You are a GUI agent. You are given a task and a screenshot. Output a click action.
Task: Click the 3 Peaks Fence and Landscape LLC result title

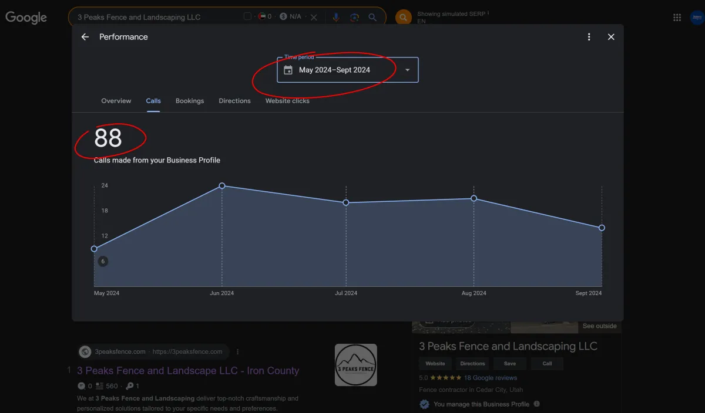coord(188,371)
